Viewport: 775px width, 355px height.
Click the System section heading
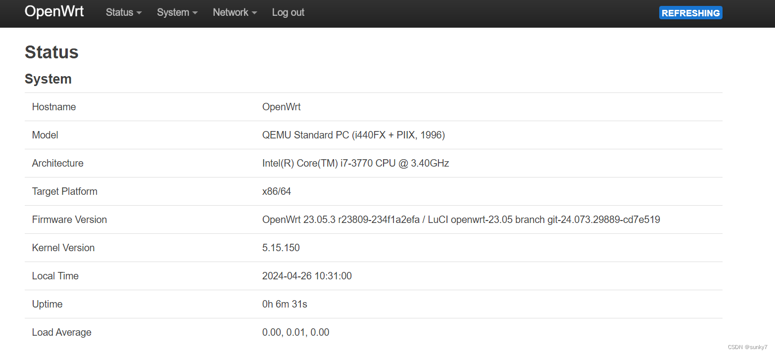pos(48,79)
